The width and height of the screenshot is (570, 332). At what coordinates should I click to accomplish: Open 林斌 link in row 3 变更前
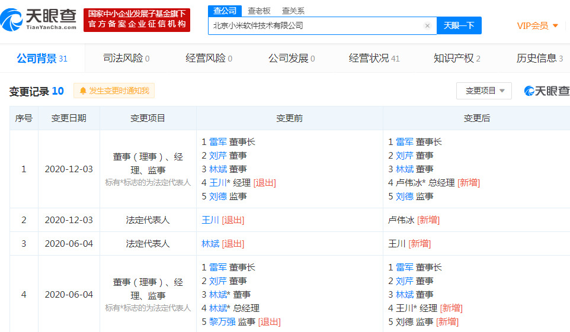point(210,244)
